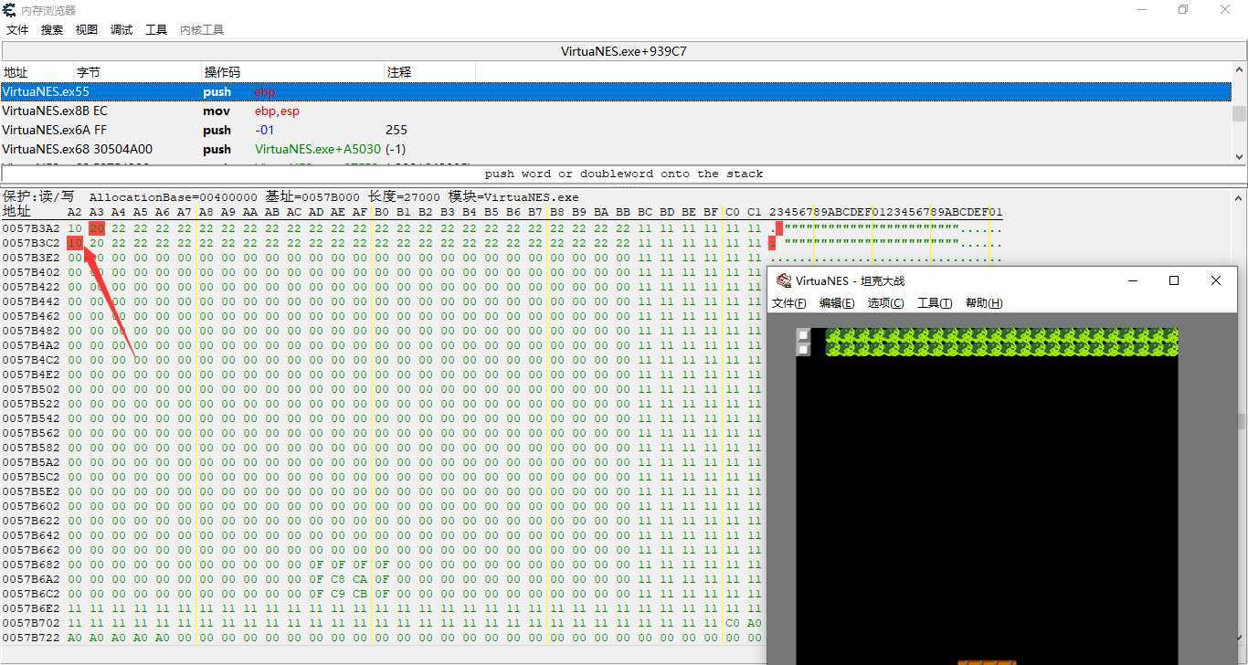Click the Cheat Engine icon in title bar
This screenshot has width=1248, height=665.
pos(9,10)
